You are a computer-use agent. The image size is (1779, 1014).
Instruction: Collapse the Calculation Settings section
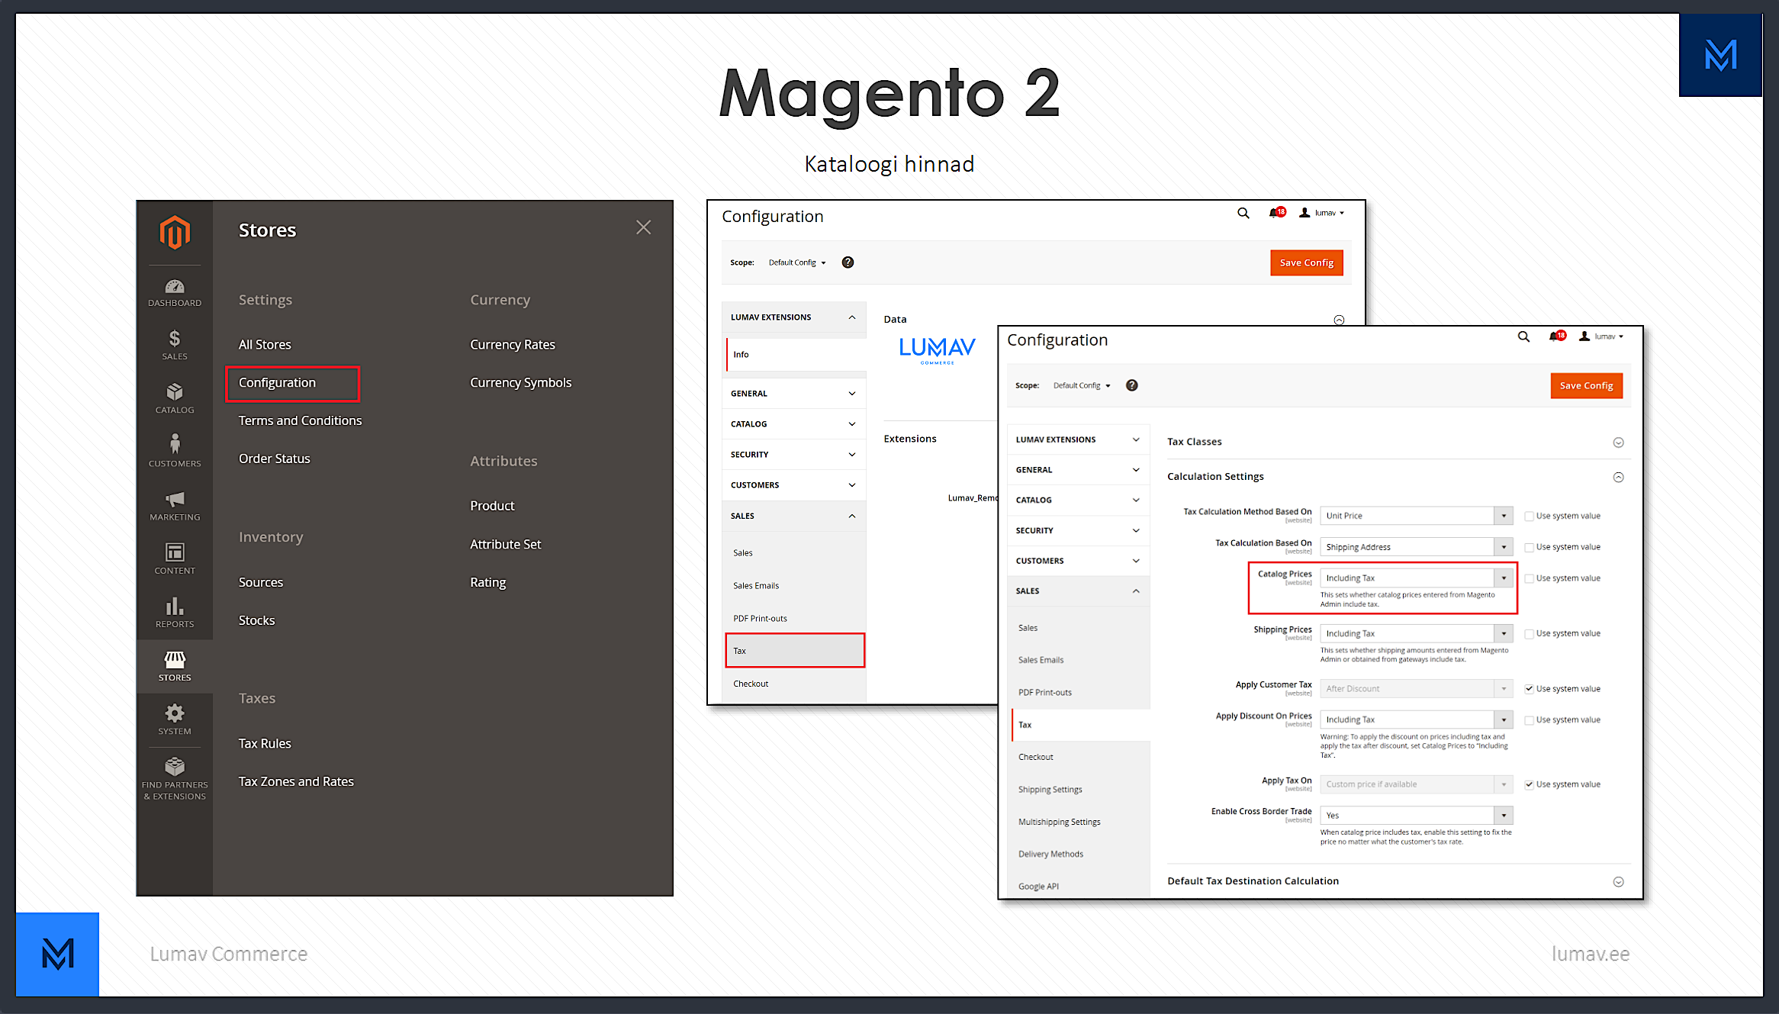[1618, 478]
